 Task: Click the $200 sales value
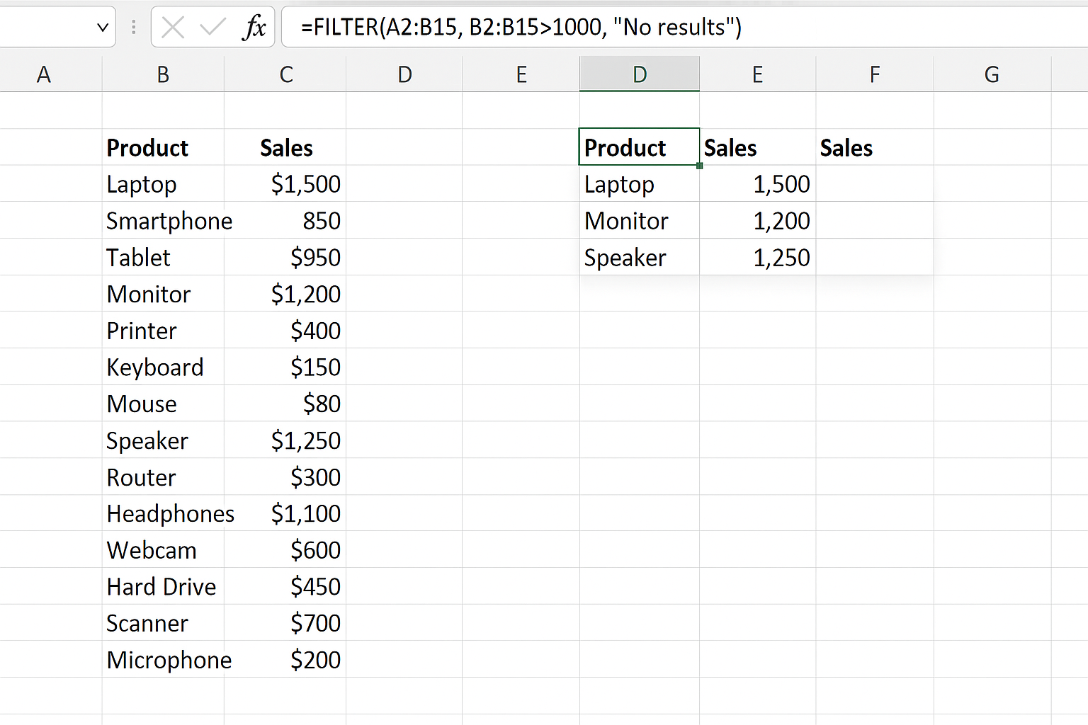pos(315,660)
